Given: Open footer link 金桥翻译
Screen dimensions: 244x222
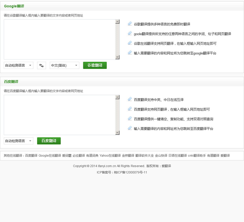Looking at the screenshot, I should click(x=128, y=156).
